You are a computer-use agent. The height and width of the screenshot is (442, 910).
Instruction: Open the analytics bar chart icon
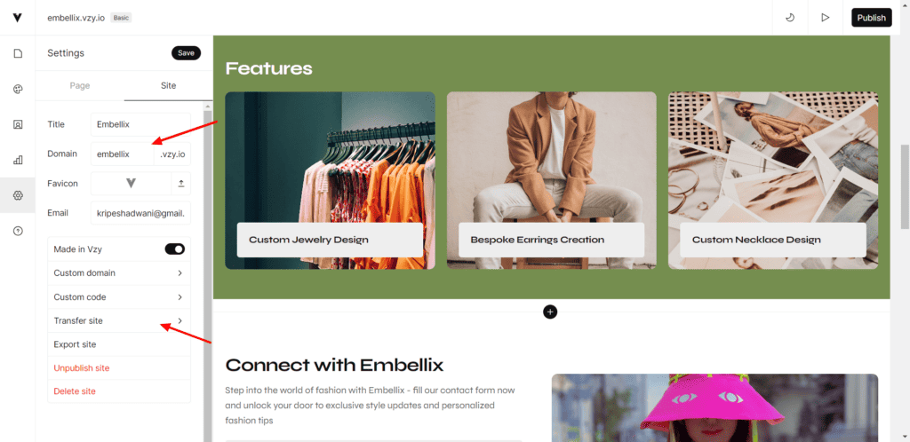18,160
